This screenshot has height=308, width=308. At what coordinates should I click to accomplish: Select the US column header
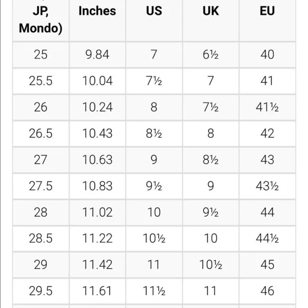[x=154, y=20]
